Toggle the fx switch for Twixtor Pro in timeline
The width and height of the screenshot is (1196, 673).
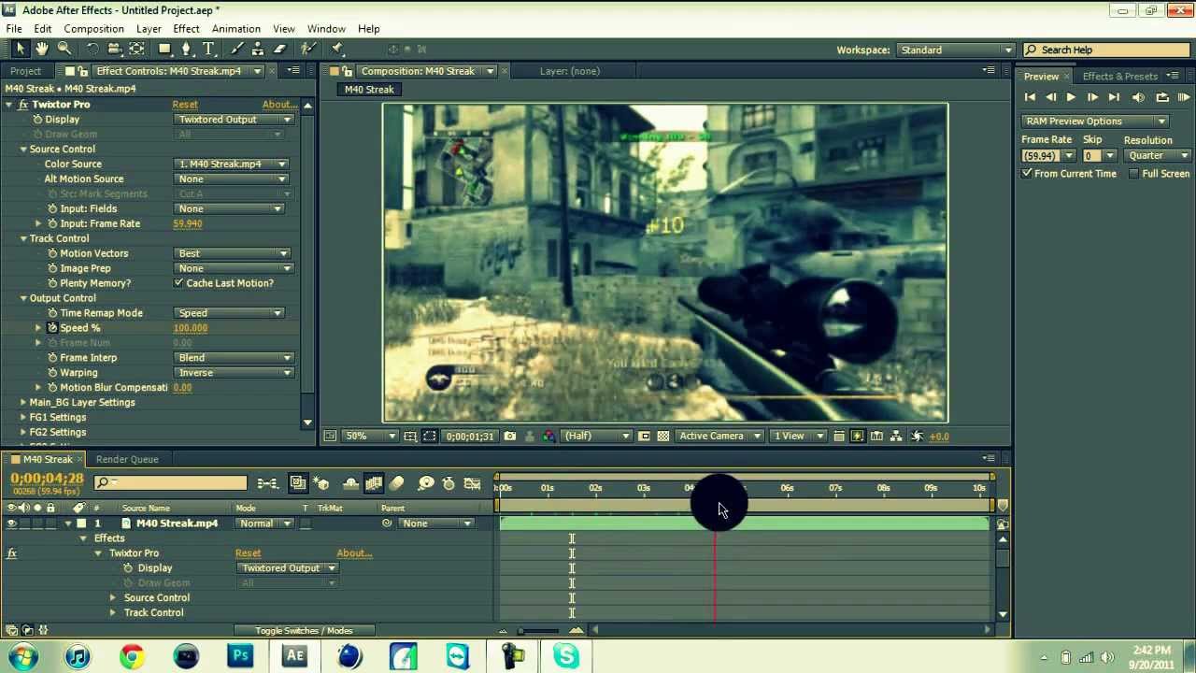[11, 553]
